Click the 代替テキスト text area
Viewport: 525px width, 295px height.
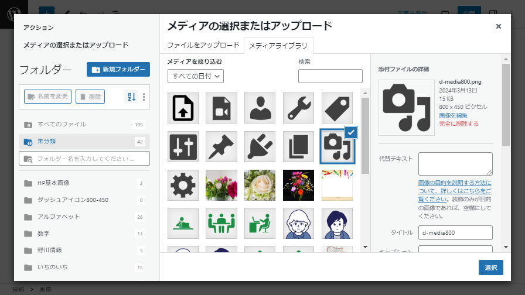(x=455, y=164)
